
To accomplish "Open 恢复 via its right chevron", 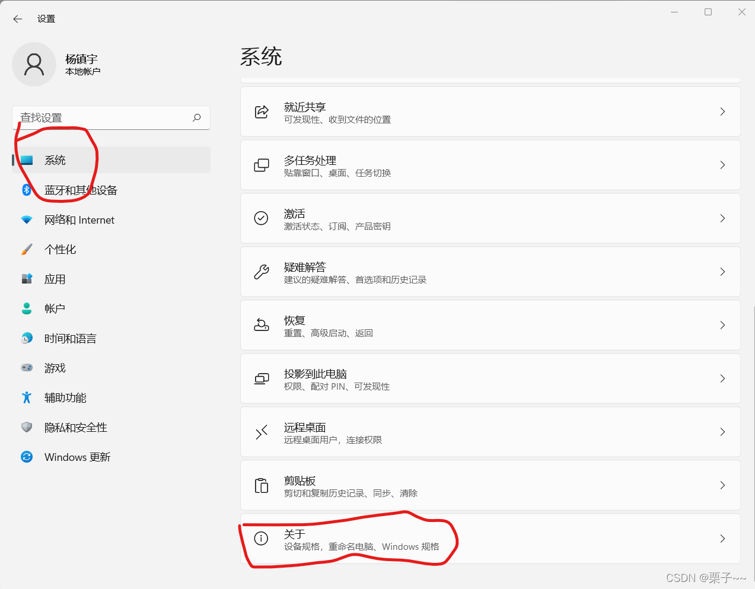I will tap(722, 325).
